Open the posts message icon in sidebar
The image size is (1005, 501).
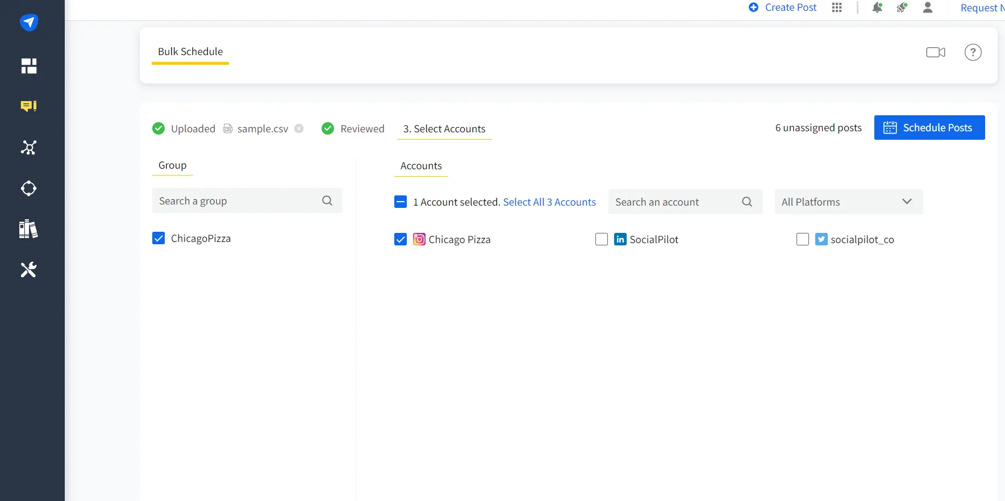[x=29, y=106]
